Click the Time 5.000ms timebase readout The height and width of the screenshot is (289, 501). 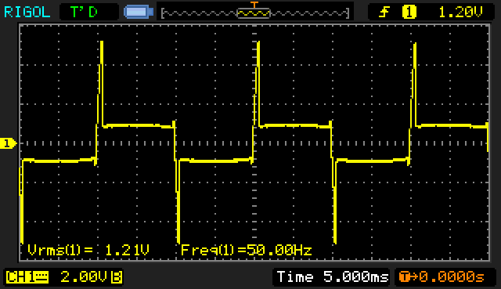(332, 276)
